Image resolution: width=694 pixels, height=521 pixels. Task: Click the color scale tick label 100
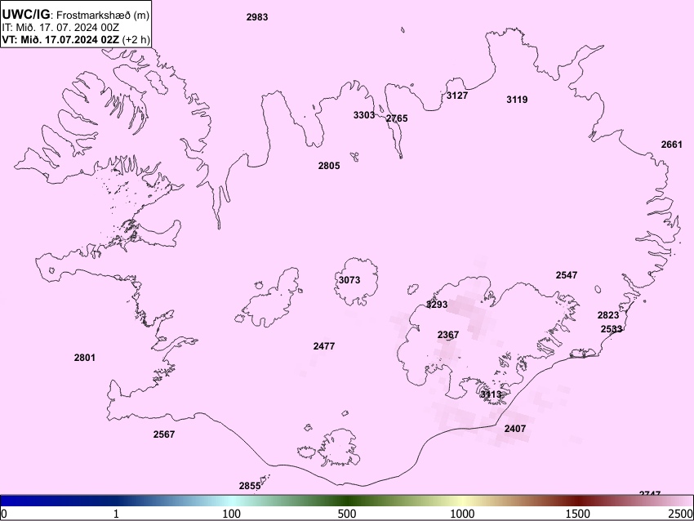(232, 514)
